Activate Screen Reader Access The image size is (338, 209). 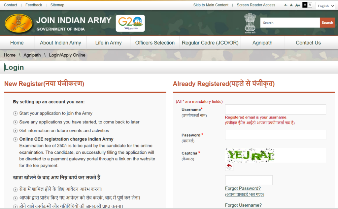(x=256, y=5)
